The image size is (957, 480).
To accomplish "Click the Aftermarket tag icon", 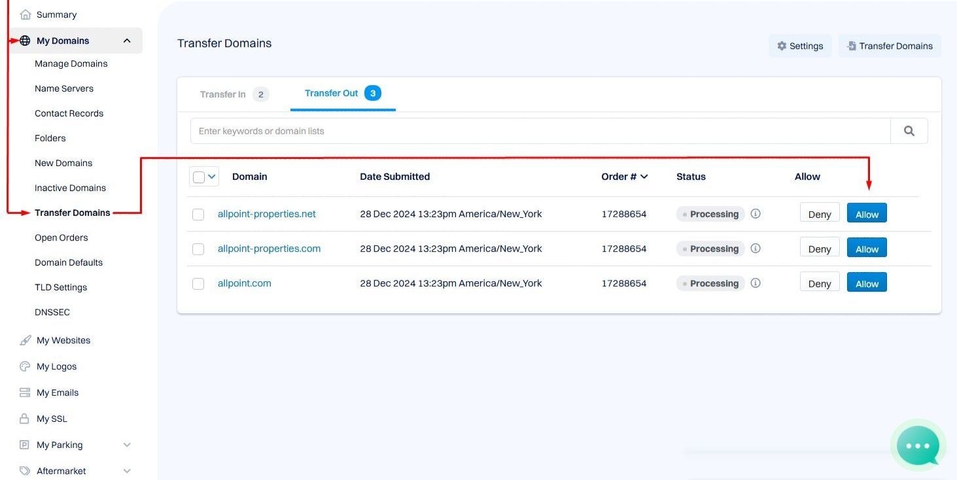I will click(x=25, y=471).
